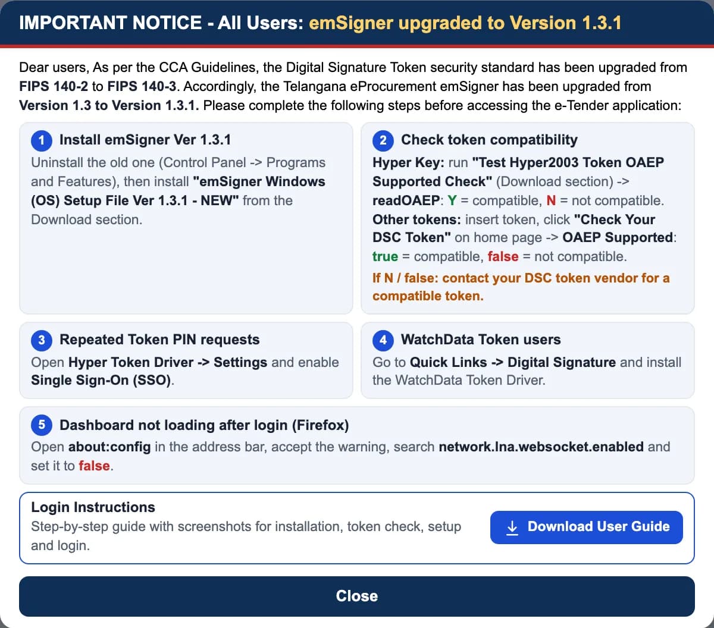Select the 'Check token compatibility' heading
714x628 pixels.
click(x=489, y=140)
